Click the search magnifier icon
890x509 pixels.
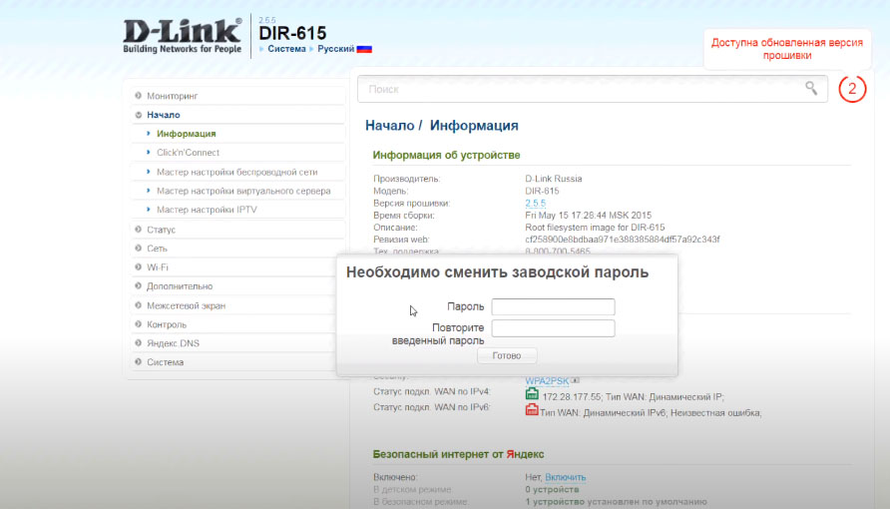[811, 88]
